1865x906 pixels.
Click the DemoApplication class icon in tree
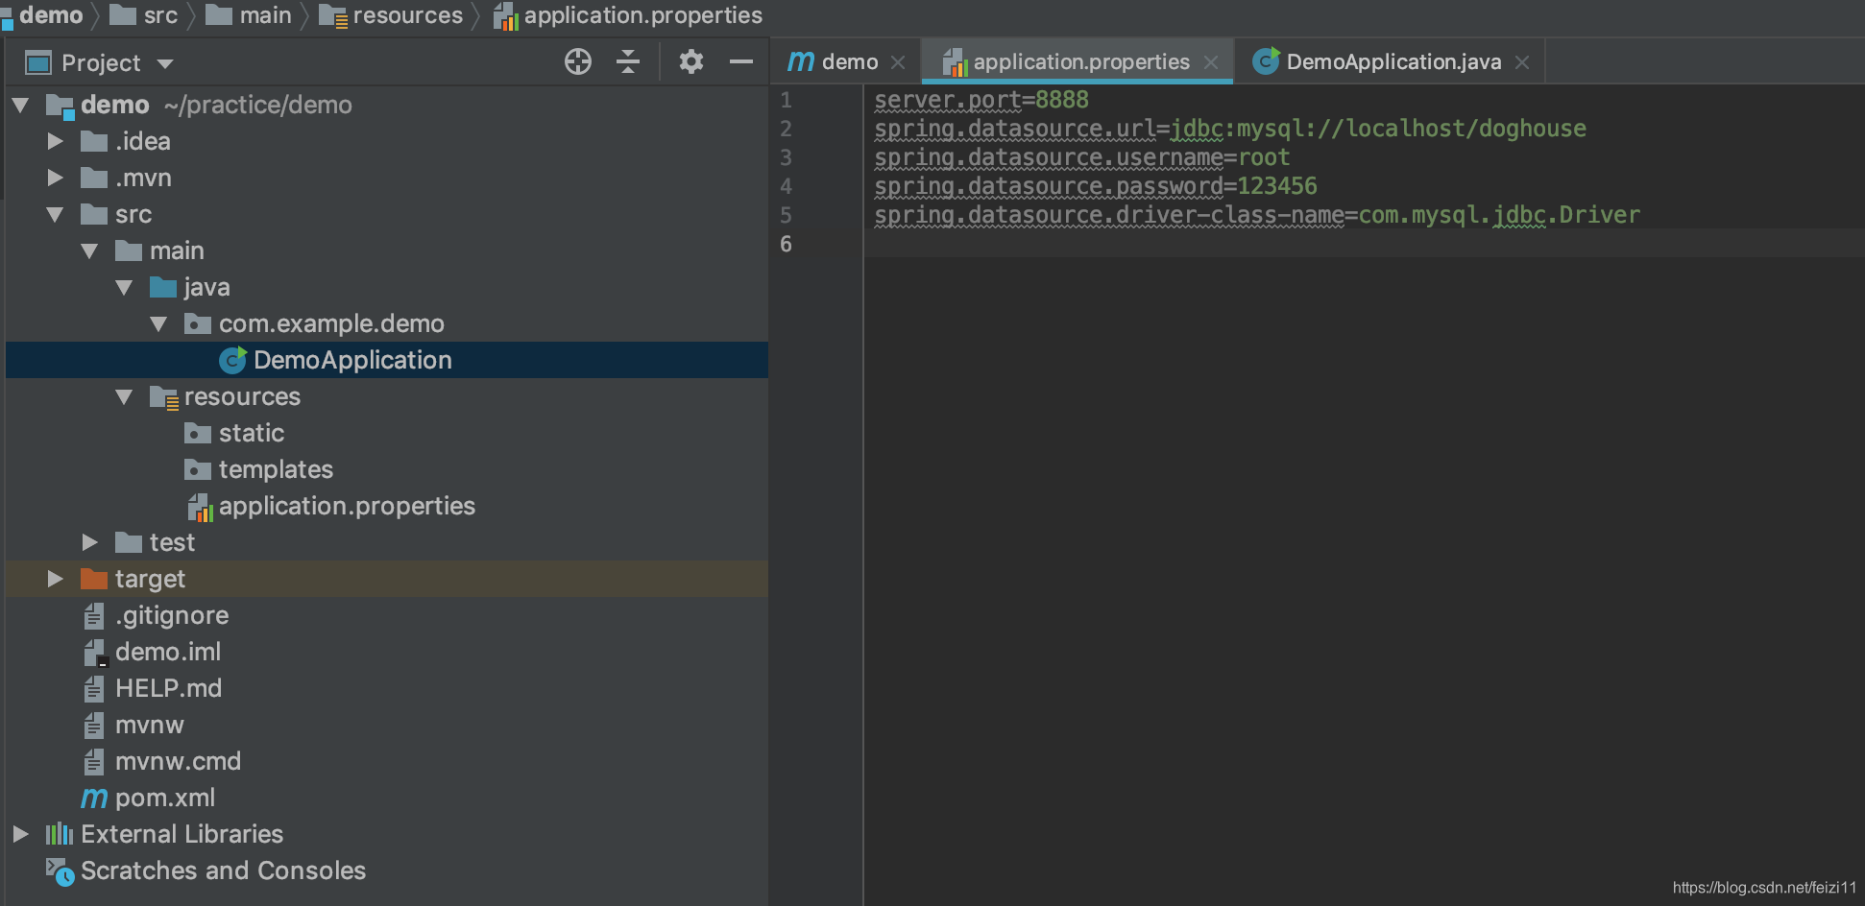click(x=232, y=360)
